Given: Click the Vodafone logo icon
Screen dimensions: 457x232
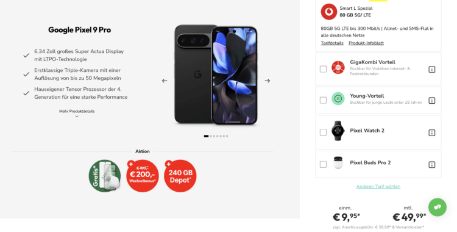Looking at the screenshot, I should 329,12.
